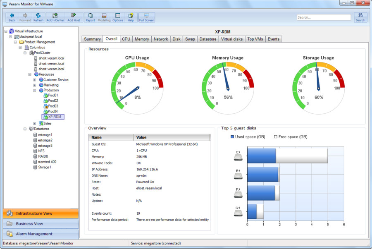Expand the Marketing resource pool
The width and height of the screenshot is (372, 249).
coord(35,85)
